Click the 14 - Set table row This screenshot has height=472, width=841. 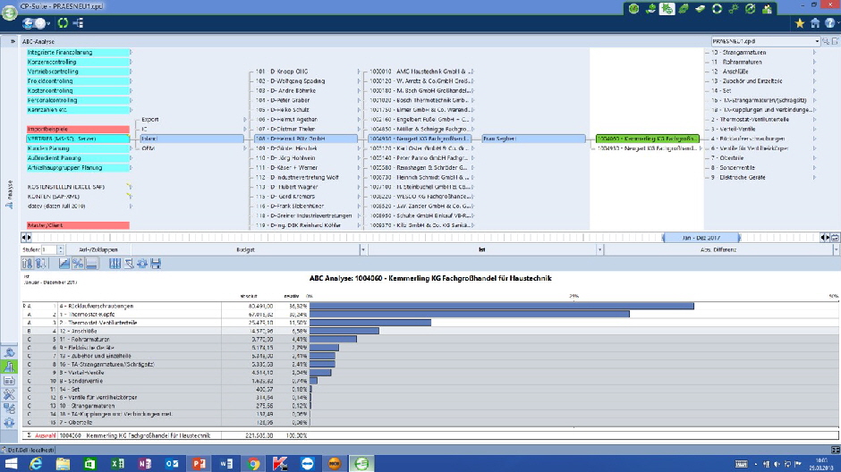(x=429, y=390)
